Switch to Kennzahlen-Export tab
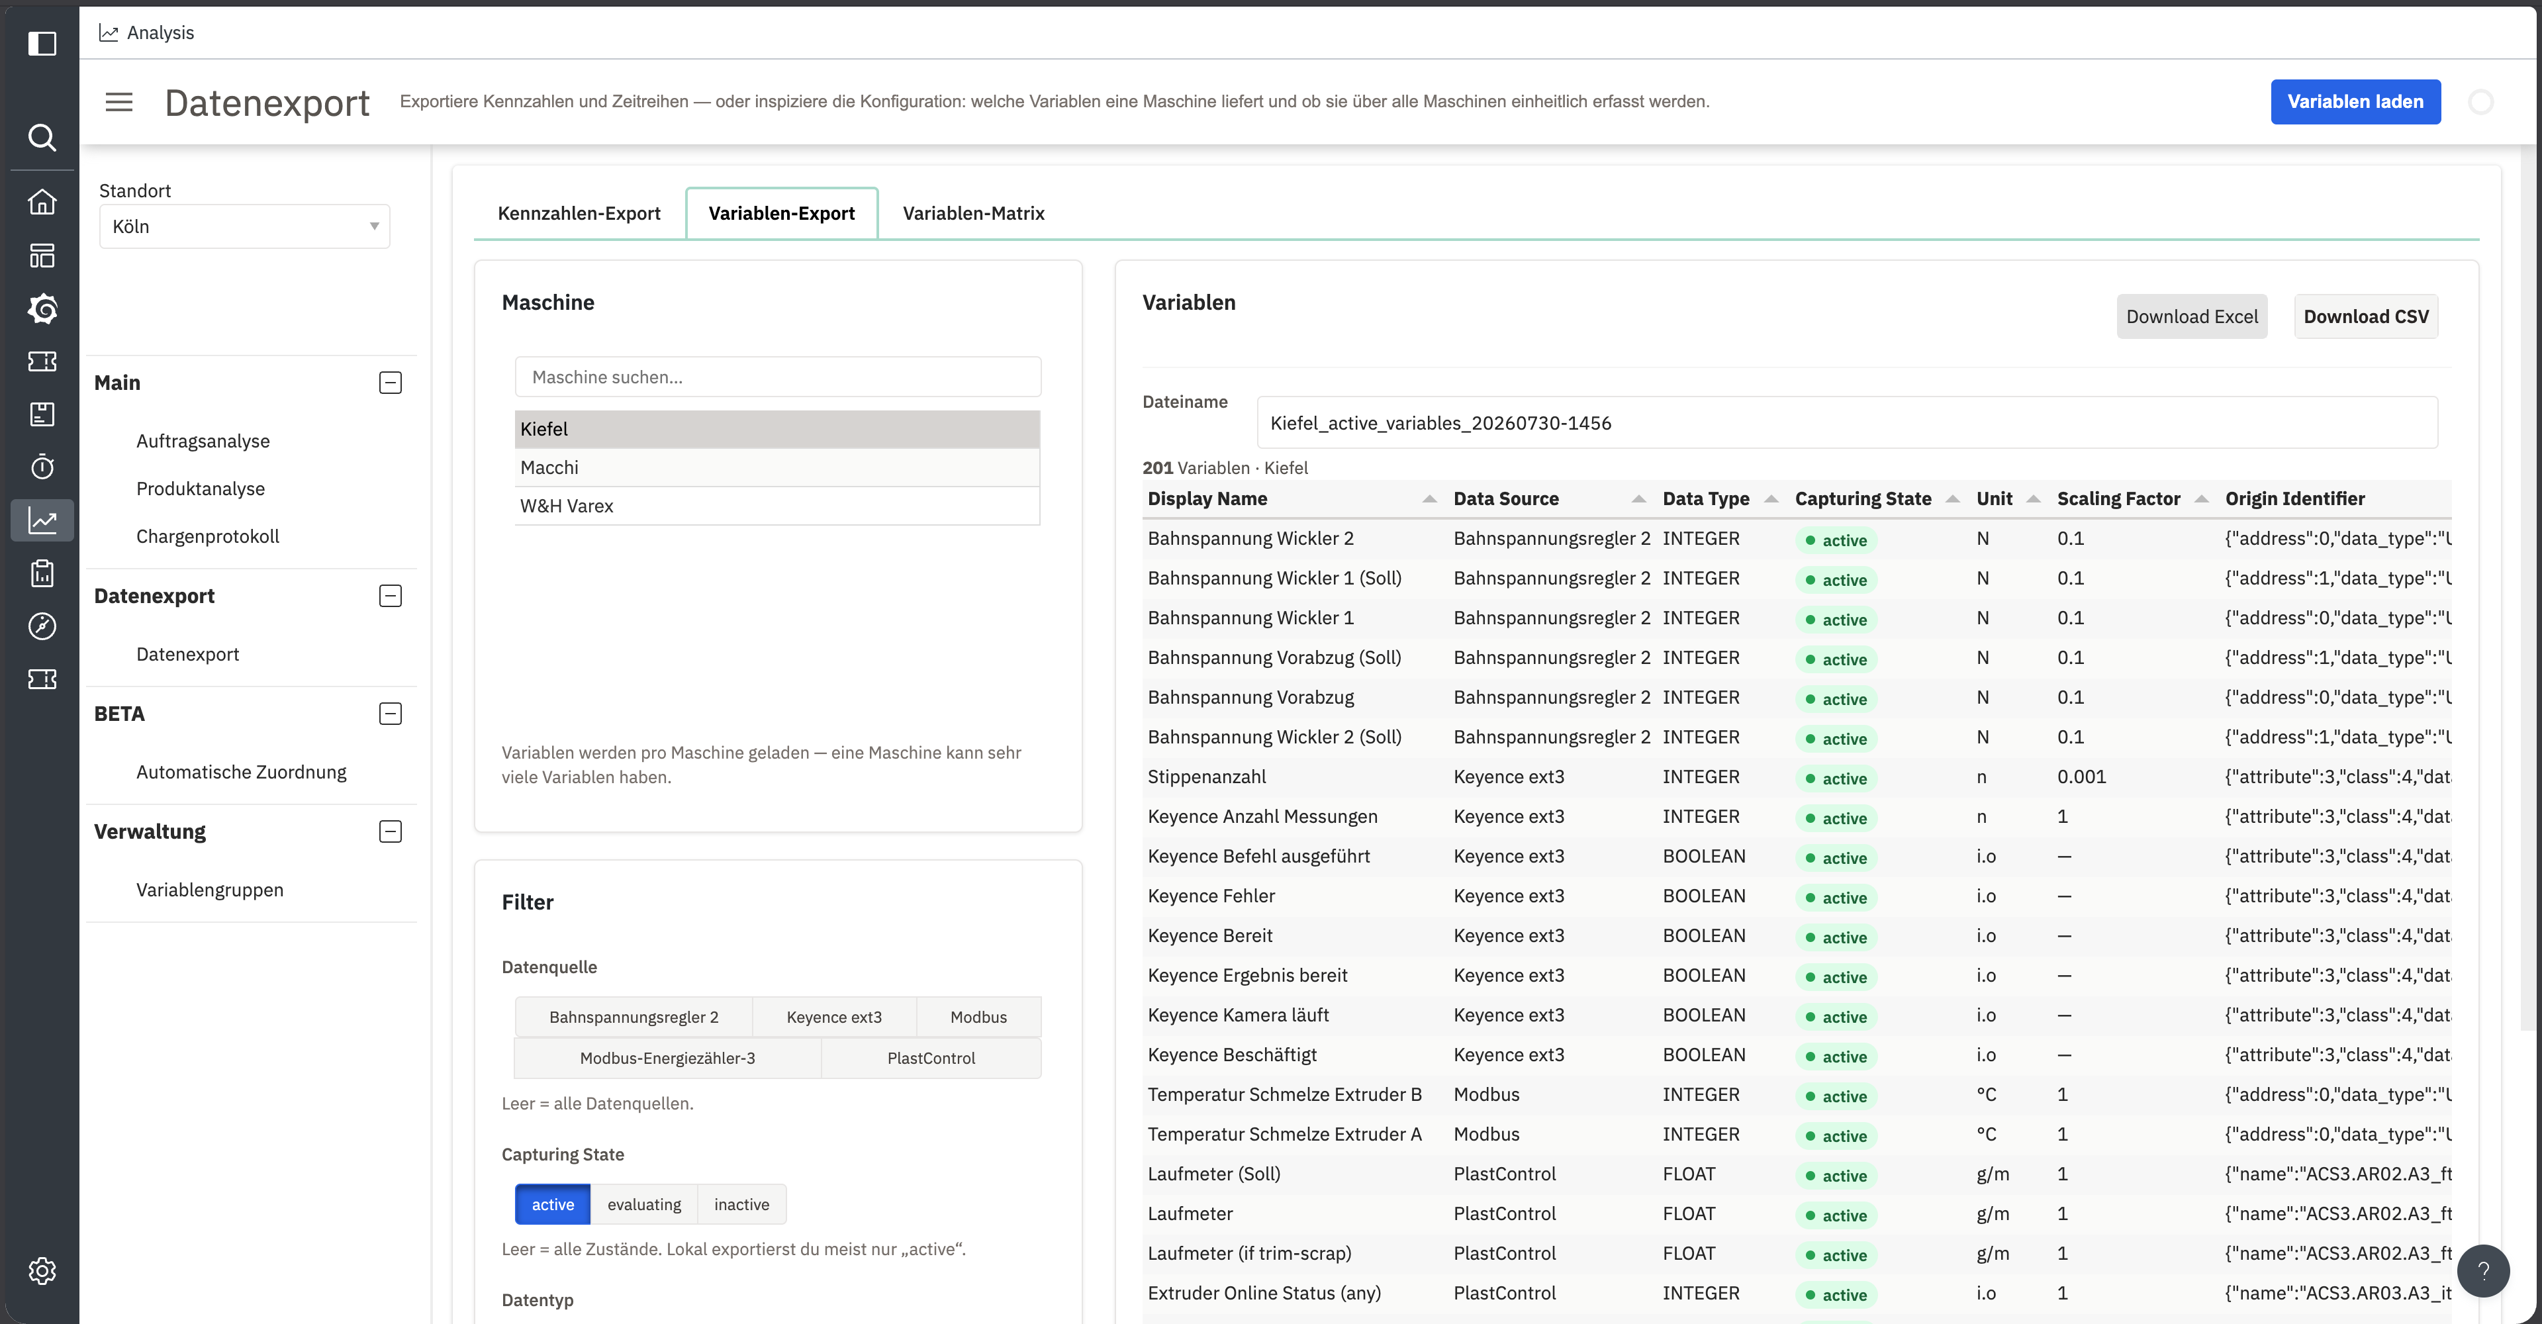 (579, 213)
